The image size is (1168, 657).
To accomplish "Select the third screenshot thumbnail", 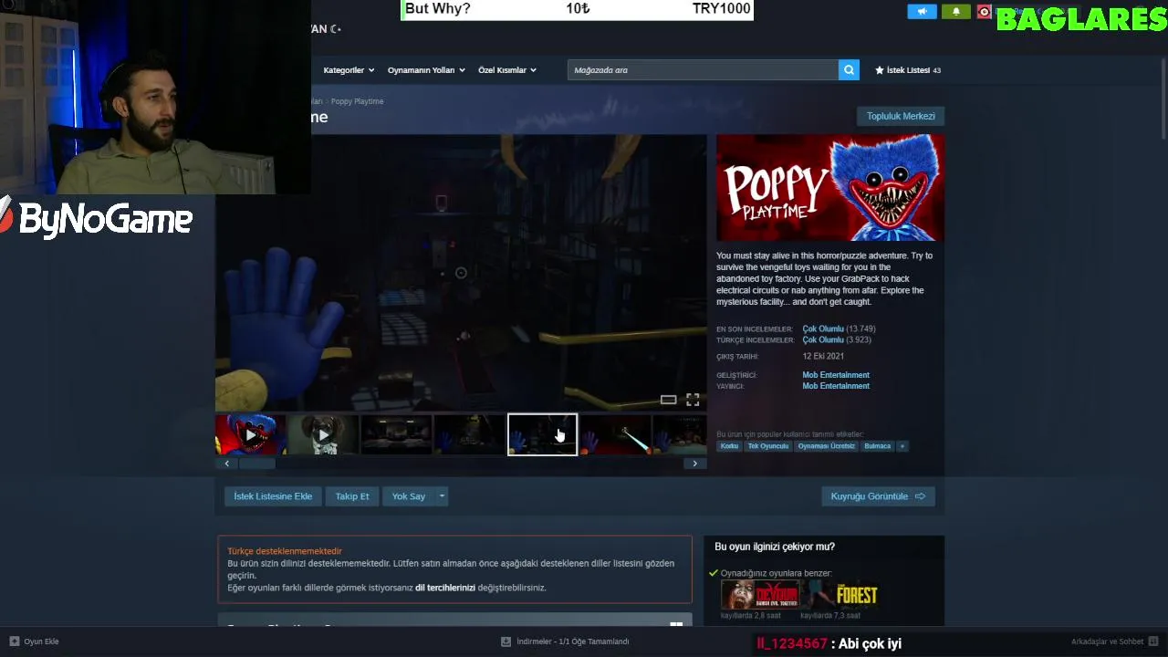I will [x=396, y=435].
